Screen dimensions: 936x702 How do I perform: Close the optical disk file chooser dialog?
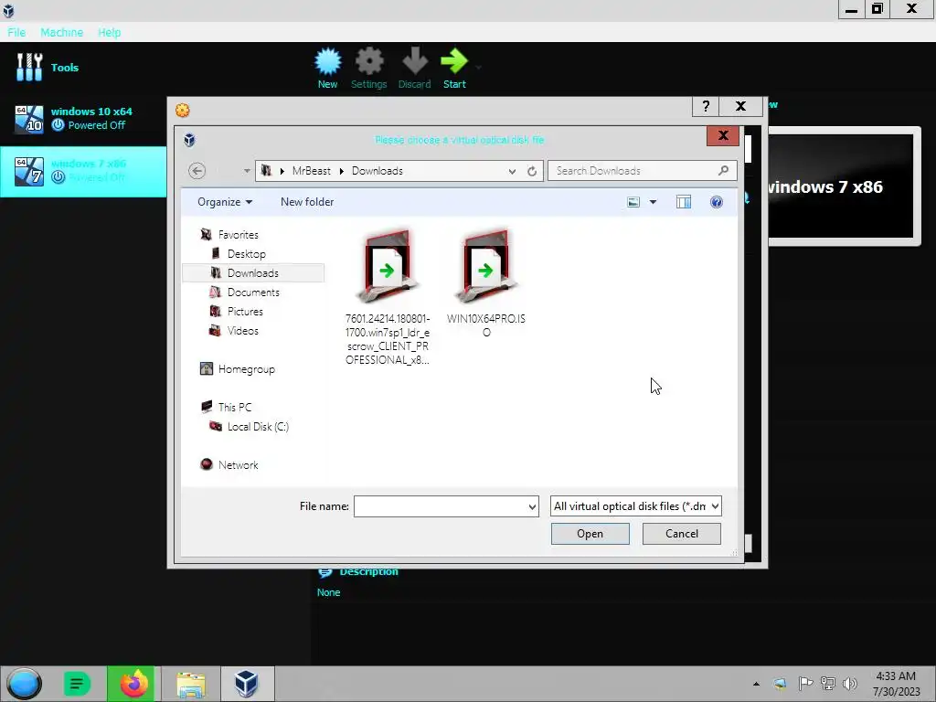coord(723,135)
